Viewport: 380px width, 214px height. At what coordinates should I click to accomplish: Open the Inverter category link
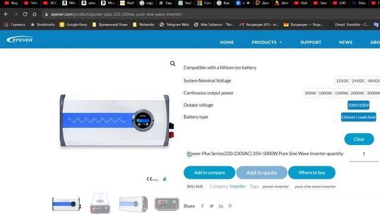237,186
